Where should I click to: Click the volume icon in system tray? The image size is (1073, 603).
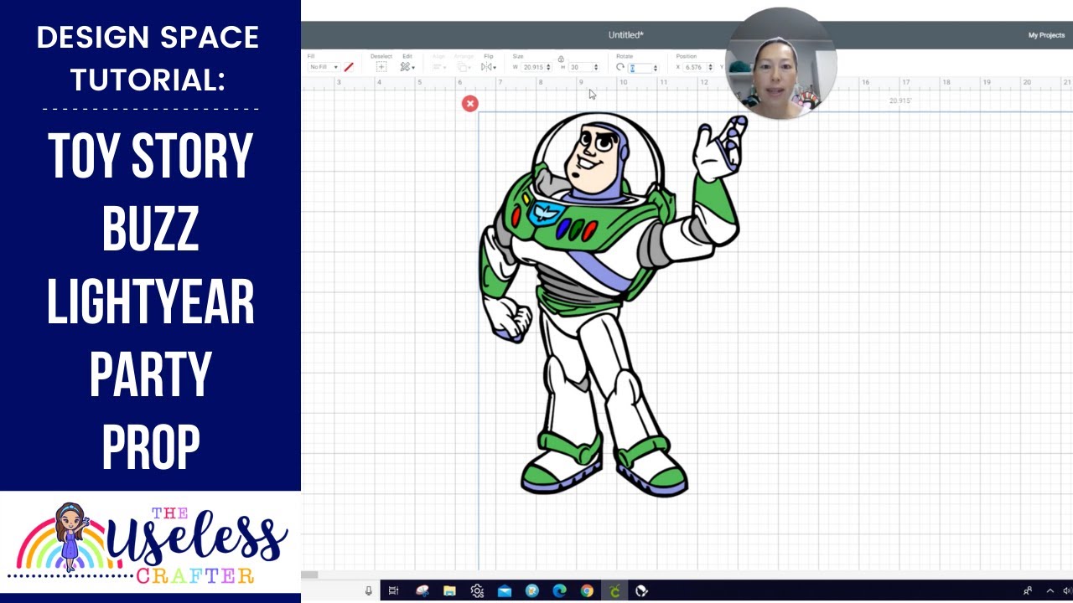pos(1067,590)
